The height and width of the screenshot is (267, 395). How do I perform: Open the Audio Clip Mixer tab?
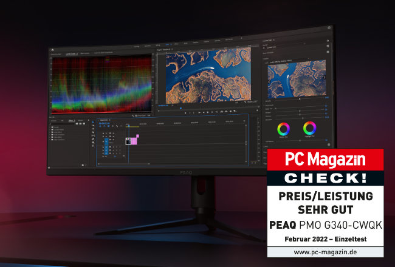[103, 53]
